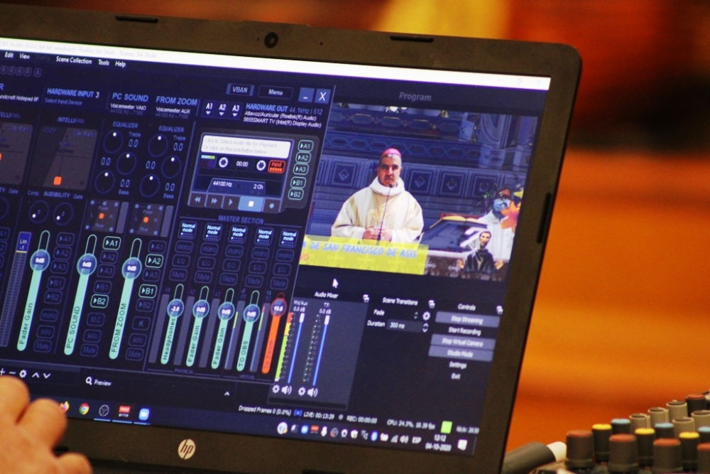
Task: Click the orange To Zoom master fader
Action: click(x=278, y=308)
